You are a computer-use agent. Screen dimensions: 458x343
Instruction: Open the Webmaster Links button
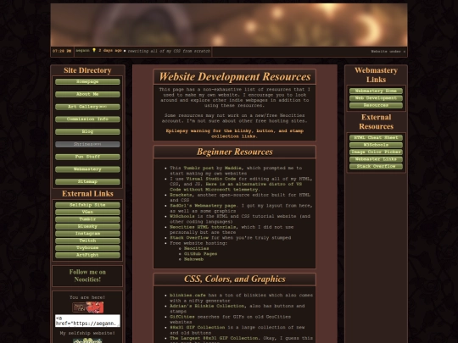click(376, 159)
